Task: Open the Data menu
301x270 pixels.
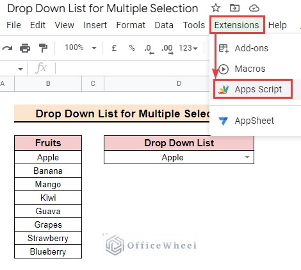Action: click(x=164, y=25)
